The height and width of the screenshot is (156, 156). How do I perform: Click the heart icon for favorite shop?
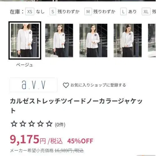pyautogui.click(x=66, y=85)
